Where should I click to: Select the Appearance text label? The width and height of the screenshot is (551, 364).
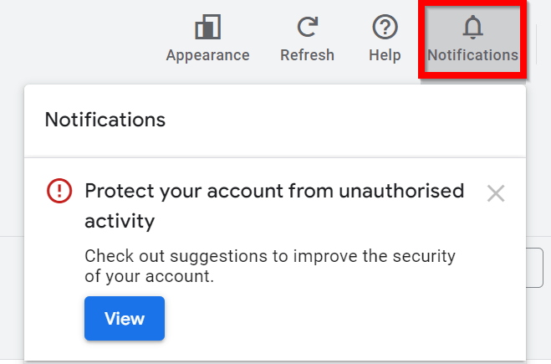[207, 55]
